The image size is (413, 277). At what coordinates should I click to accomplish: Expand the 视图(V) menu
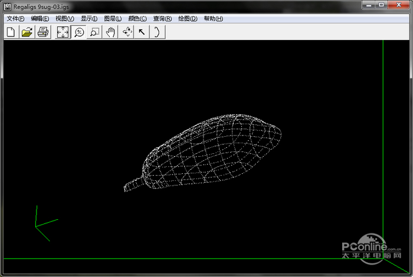click(x=64, y=18)
